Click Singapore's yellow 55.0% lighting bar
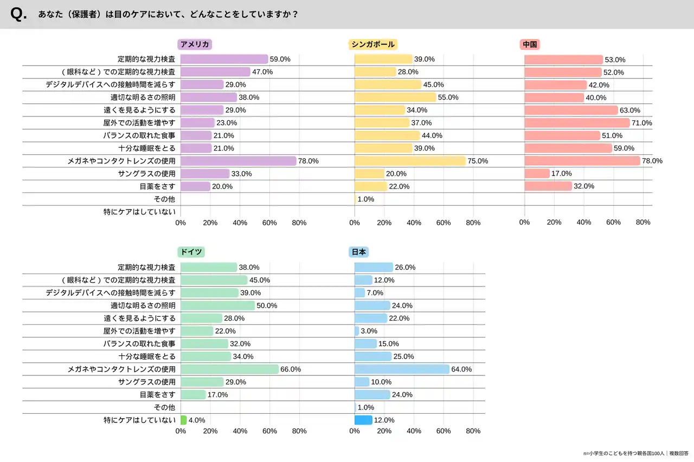Image resolution: width=694 pixels, height=462 pixels. (x=395, y=97)
